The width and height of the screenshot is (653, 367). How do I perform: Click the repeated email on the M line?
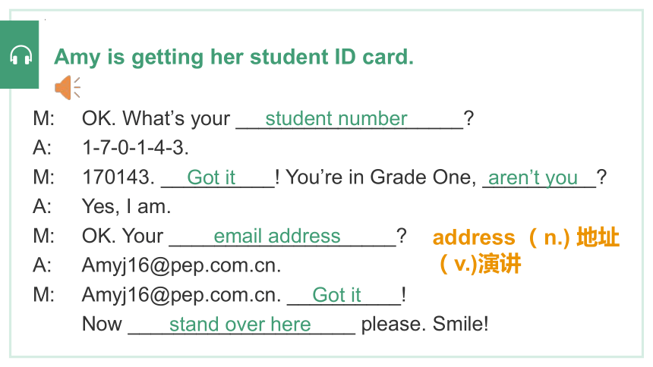pos(181,295)
